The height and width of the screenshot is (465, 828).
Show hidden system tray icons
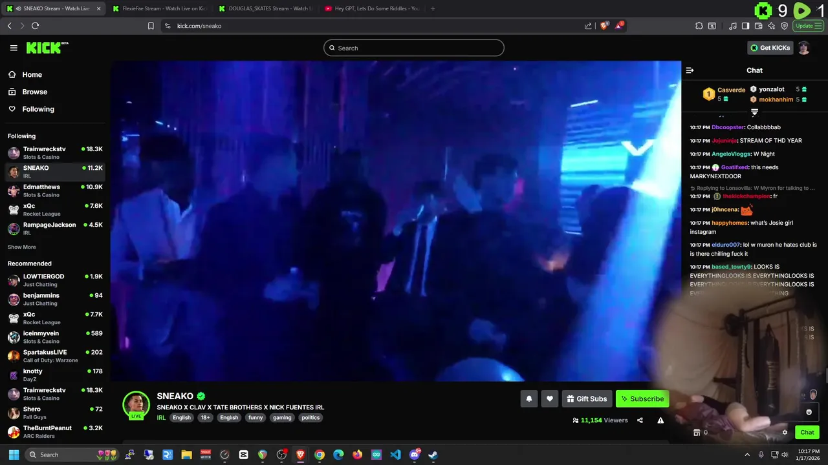(x=747, y=455)
